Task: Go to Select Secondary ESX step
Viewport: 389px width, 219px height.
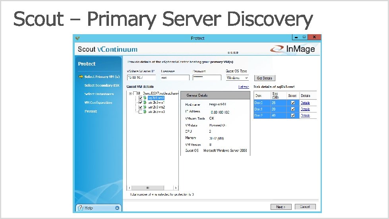Action: [102, 85]
